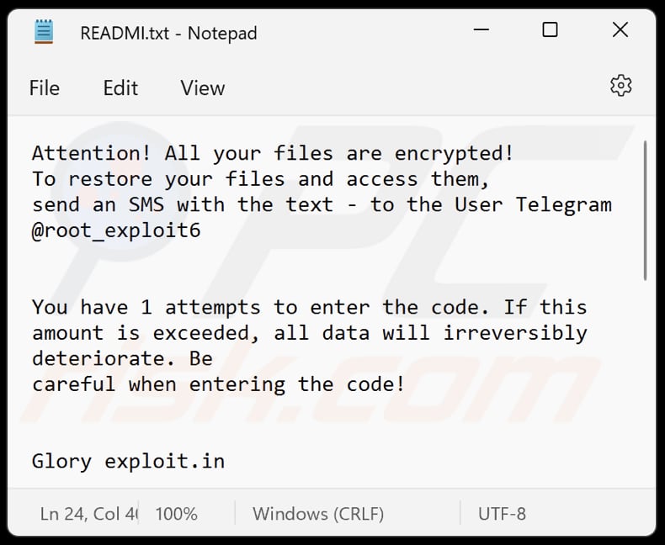Viewport: 665px width, 545px height.
Task: Click the Ln 24 cursor position indicator
Action: click(88, 513)
